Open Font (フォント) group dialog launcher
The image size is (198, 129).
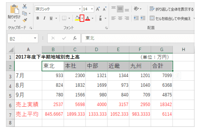coord(107,28)
